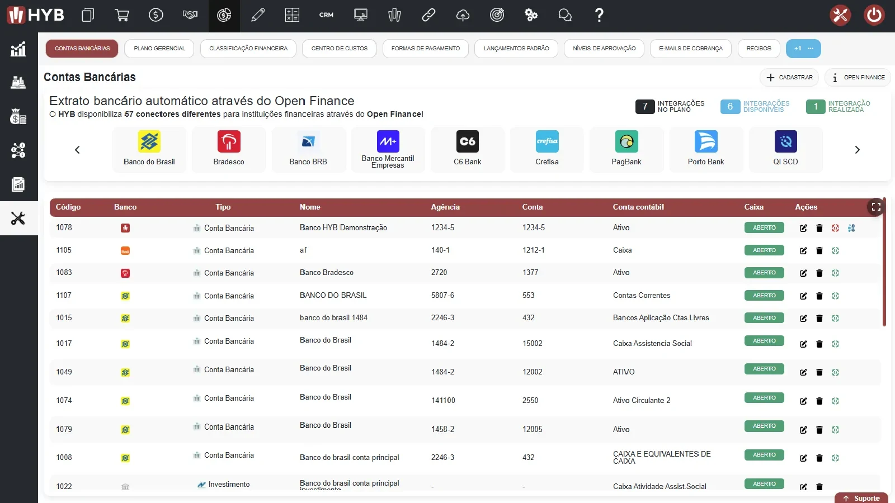This screenshot has height=503, width=895.
Task: Open Lançamentos Padrão tab
Action: pyautogui.click(x=516, y=49)
